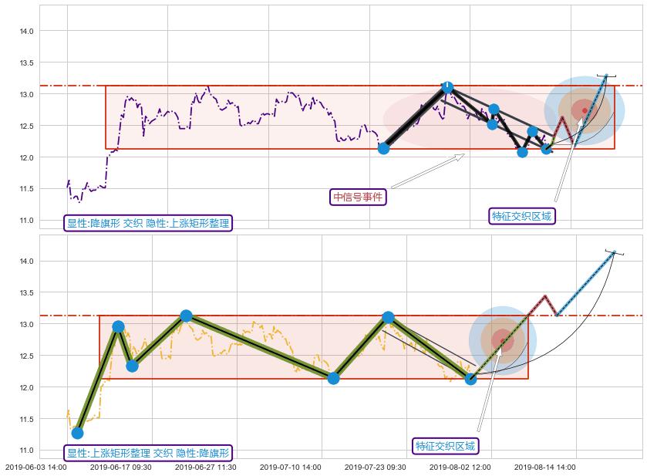Click the bottom chart's last blue marker
This screenshot has width=647, height=476.
470,379
